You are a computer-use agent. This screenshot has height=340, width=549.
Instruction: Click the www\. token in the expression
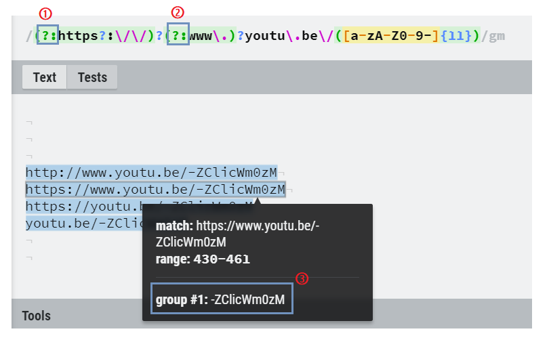[208, 36]
